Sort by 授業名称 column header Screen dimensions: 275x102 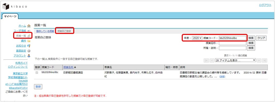point(68,67)
